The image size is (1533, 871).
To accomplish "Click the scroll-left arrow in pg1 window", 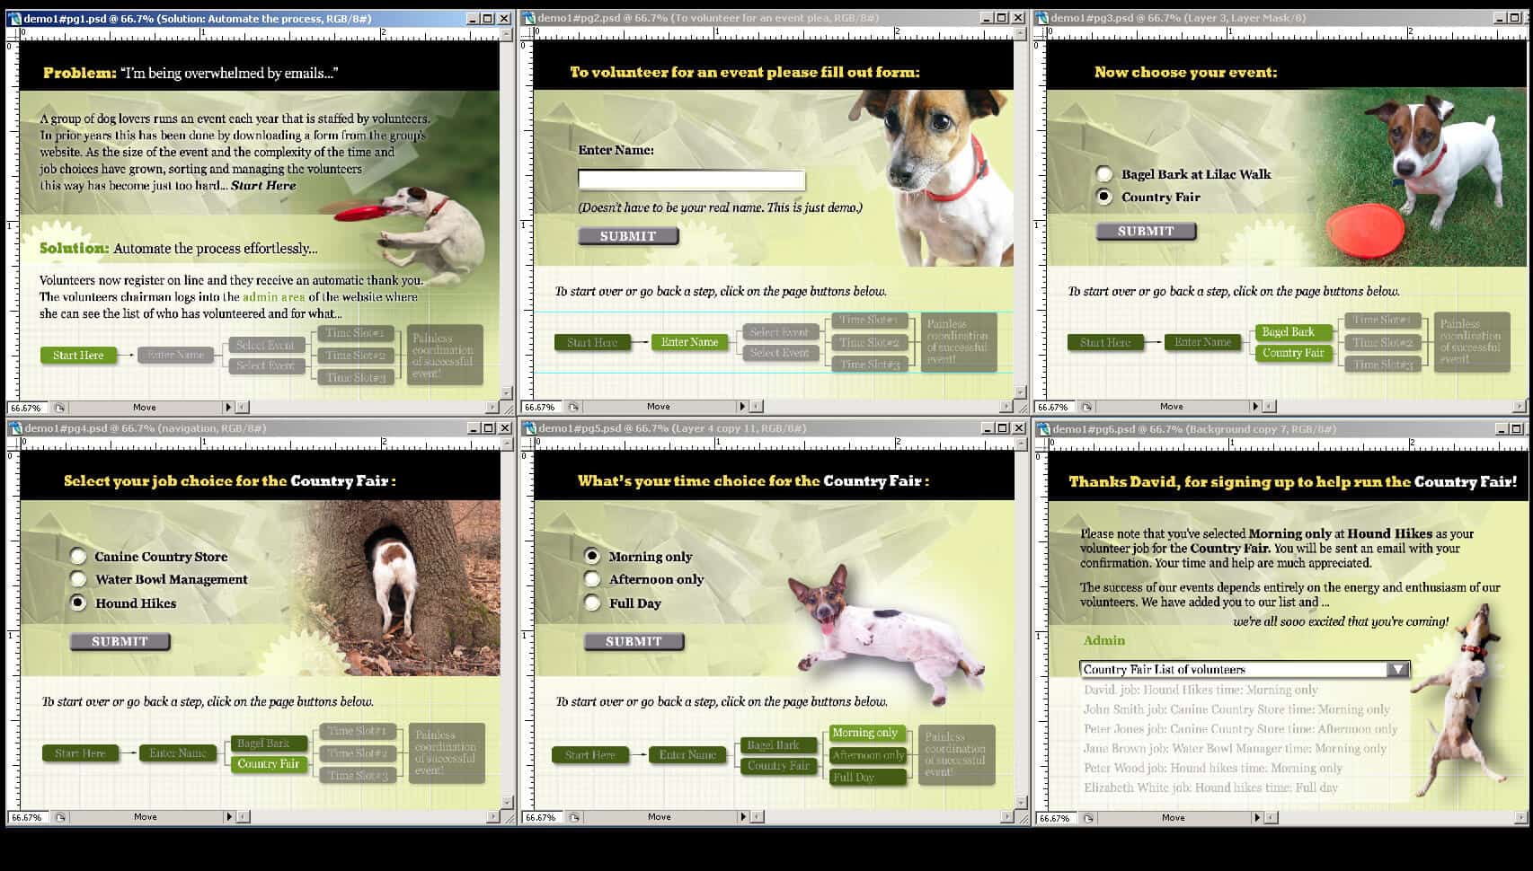I will pos(241,407).
